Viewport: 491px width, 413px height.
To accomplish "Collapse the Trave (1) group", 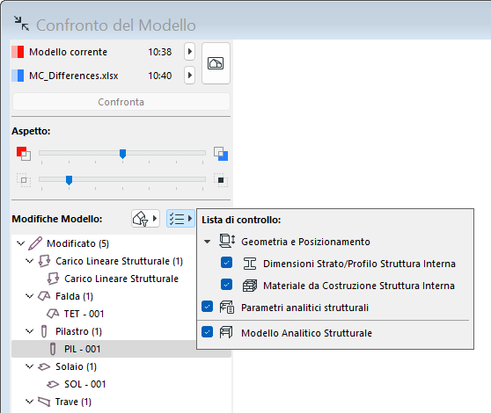I will click(x=29, y=402).
